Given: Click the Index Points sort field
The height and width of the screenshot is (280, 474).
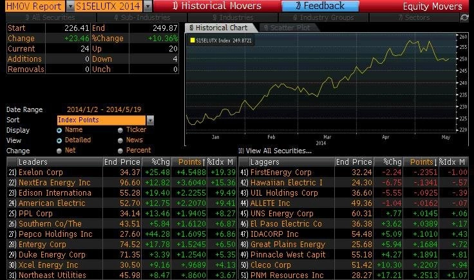Looking at the screenshot, I should [101, 120].
